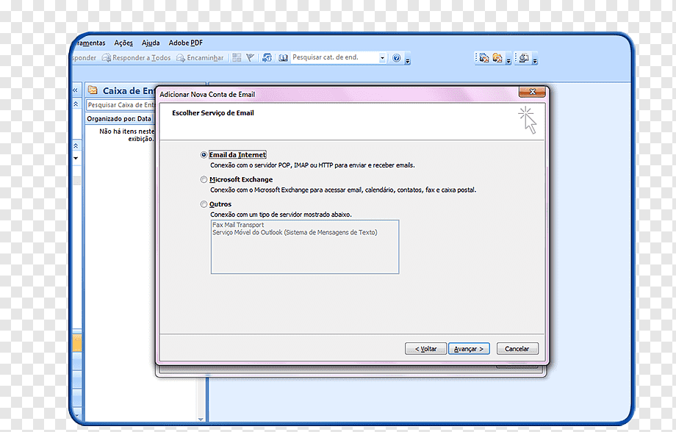Click the follow-up flag icon

tap(250, 57)
